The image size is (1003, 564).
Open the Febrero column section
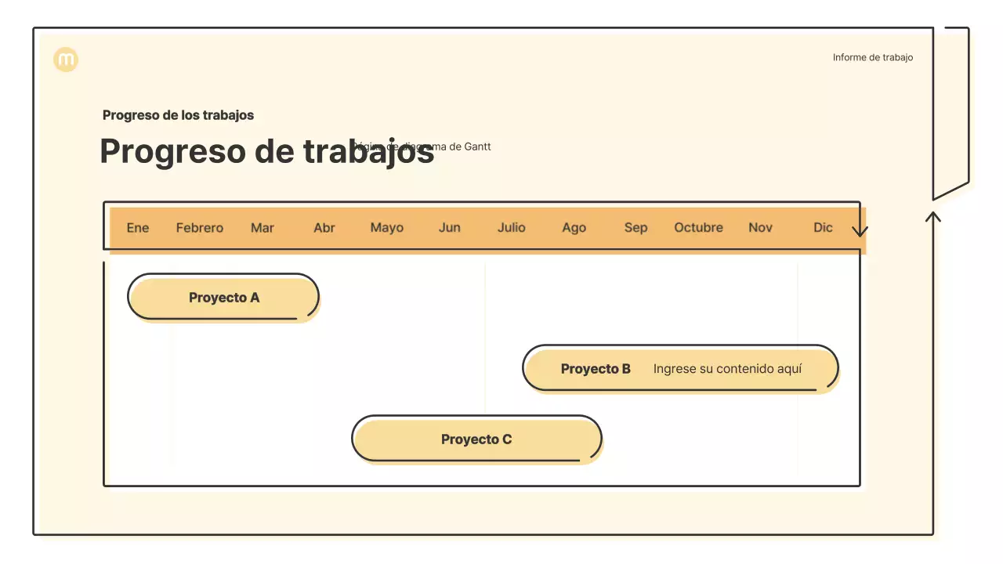tap(200, 227)
